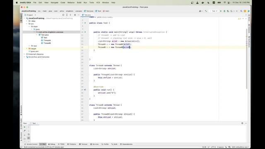Stop process in Run panel
This screenshot has height=149, width=265.
[24, 135]
